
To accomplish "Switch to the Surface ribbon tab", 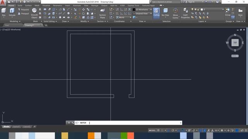I will tap(28, 5).
